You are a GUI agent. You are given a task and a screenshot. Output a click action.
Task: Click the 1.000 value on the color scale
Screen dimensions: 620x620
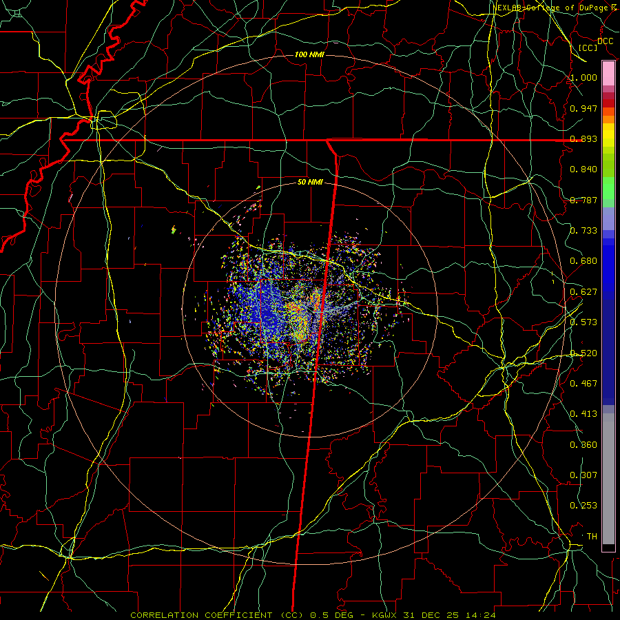click(583, 77)
